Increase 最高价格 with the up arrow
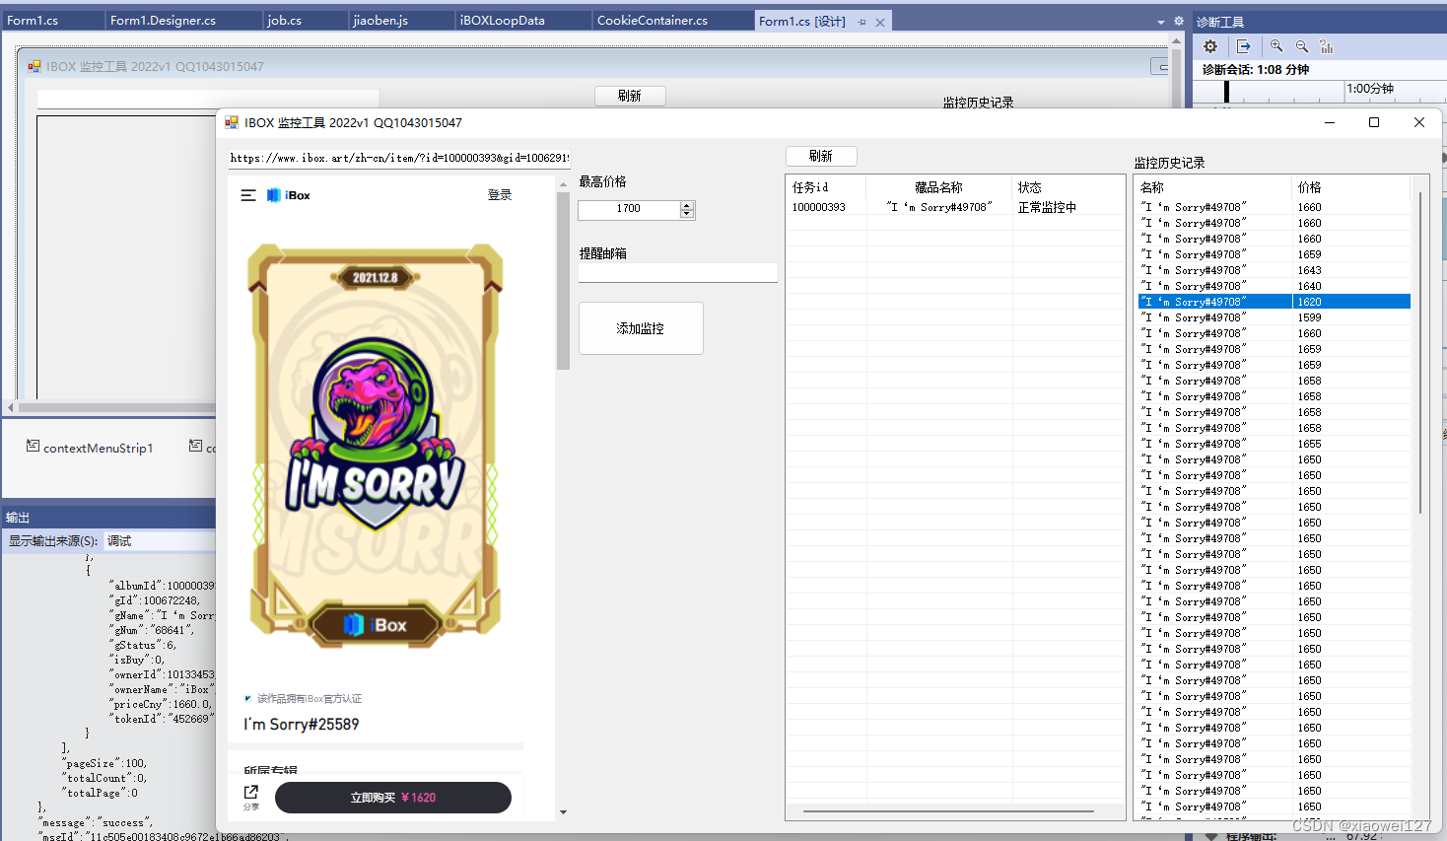Image resolution: width=1447 pixels, height=841 pixels. [687, 205]
